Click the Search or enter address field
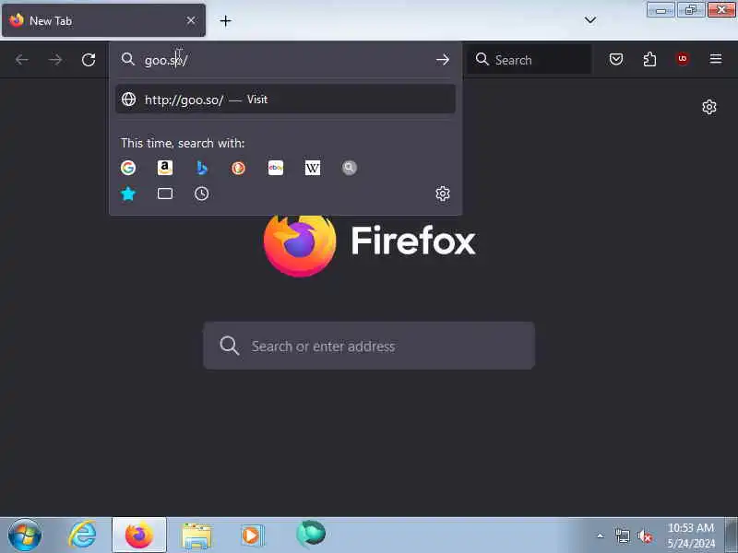 tap(369, 346)
